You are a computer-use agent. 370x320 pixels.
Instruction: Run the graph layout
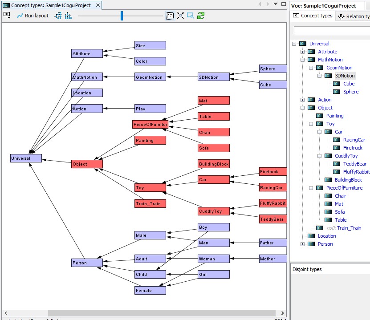pyautogui.click(x=33, y=16)
